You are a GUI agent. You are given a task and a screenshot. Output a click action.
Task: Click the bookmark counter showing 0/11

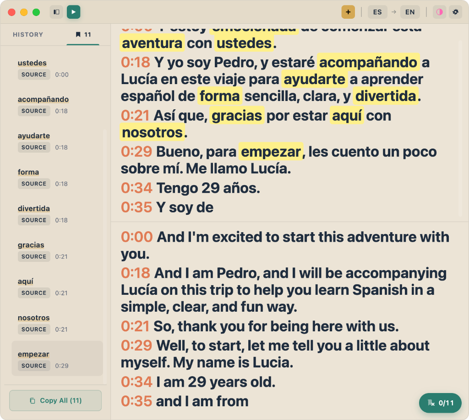click(x=440, y=403)
